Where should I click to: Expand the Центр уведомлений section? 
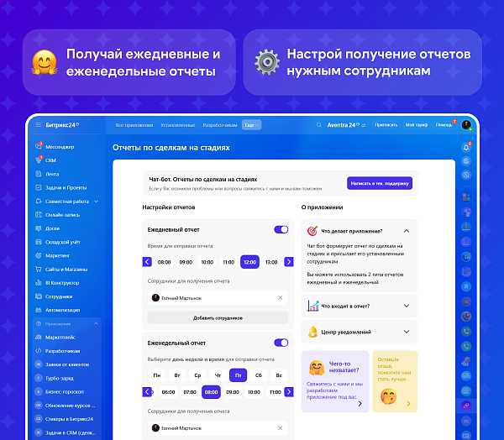[407, 332]
